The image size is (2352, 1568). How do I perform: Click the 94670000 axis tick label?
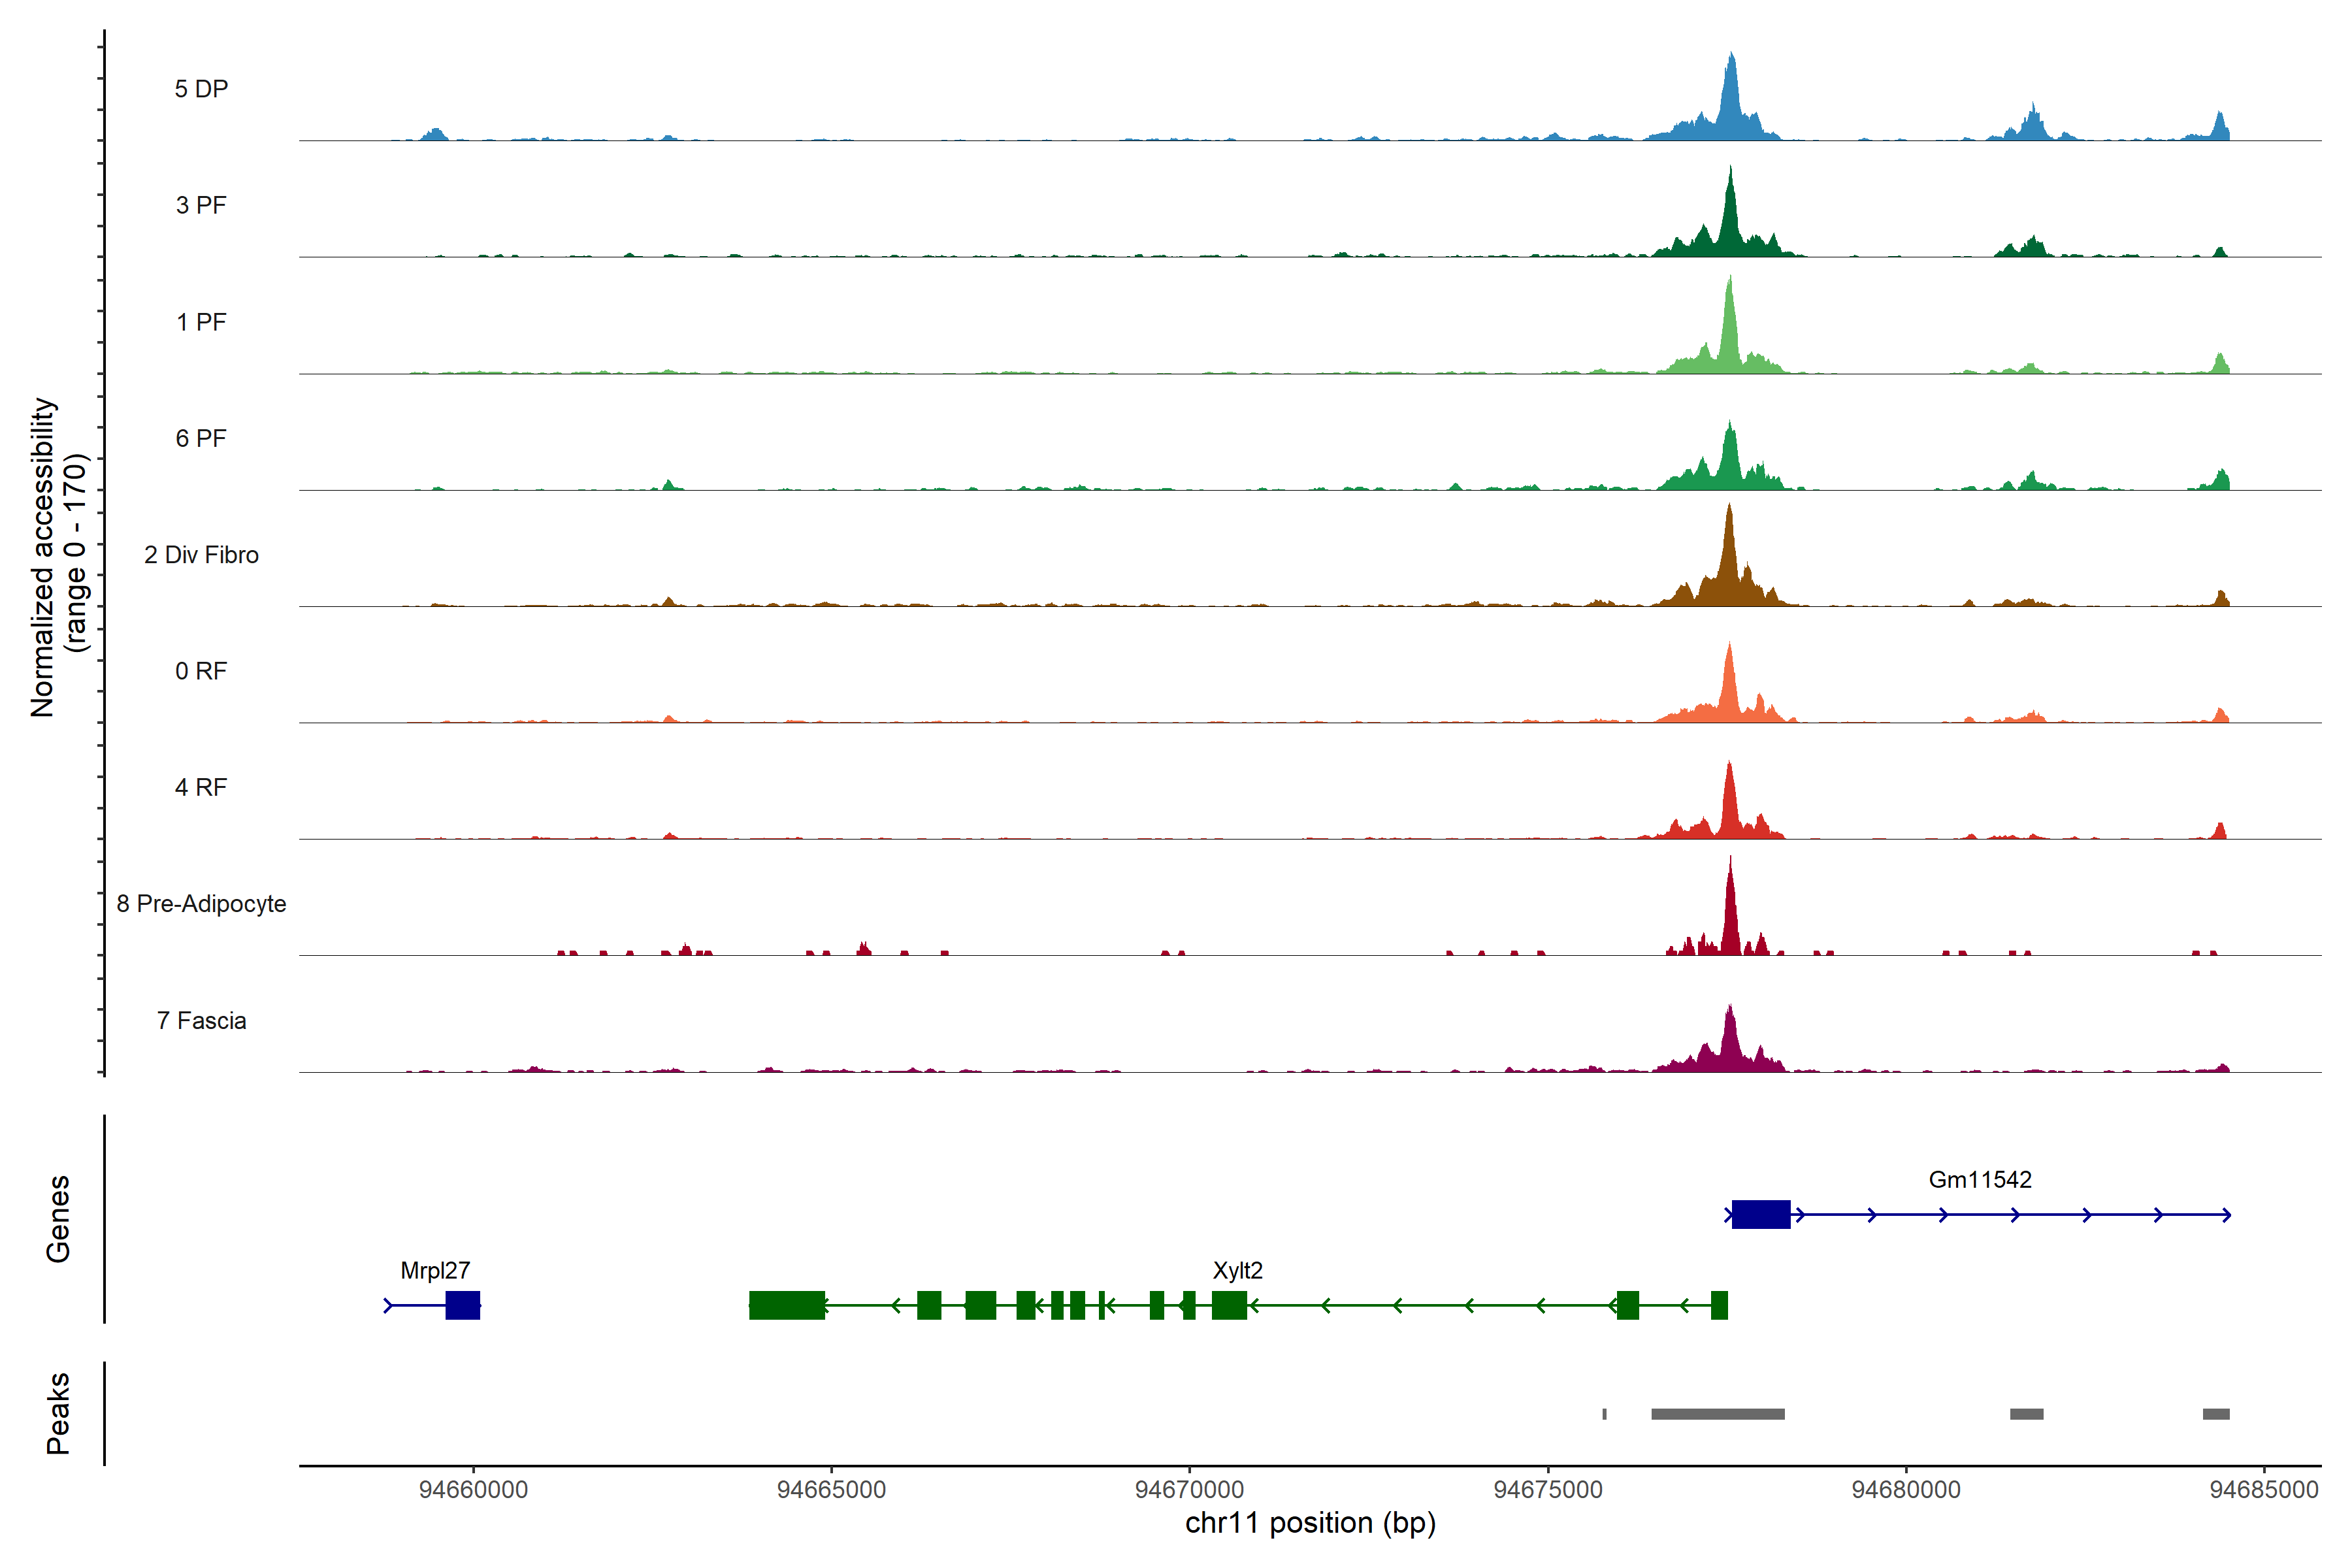[1189, 1489]
